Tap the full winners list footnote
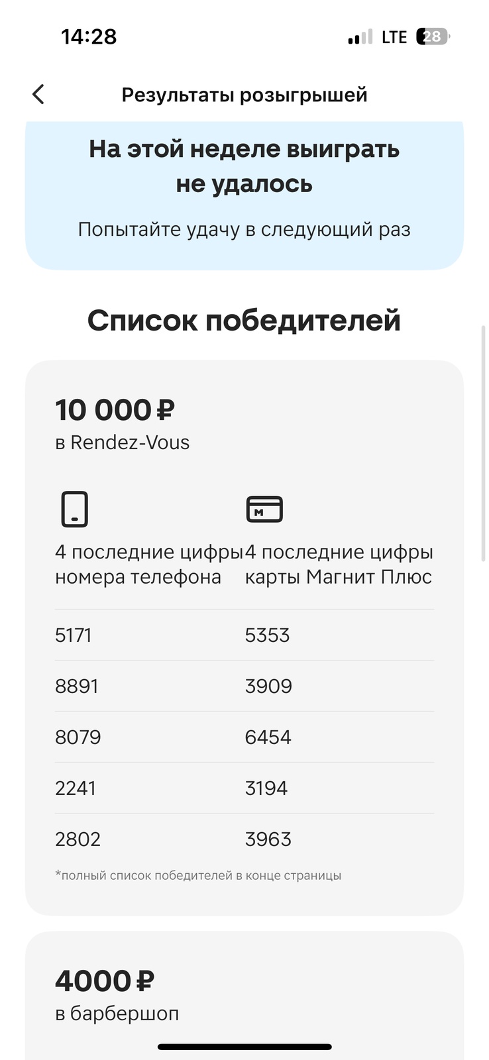489x1060 pixels. click(198, 876)
